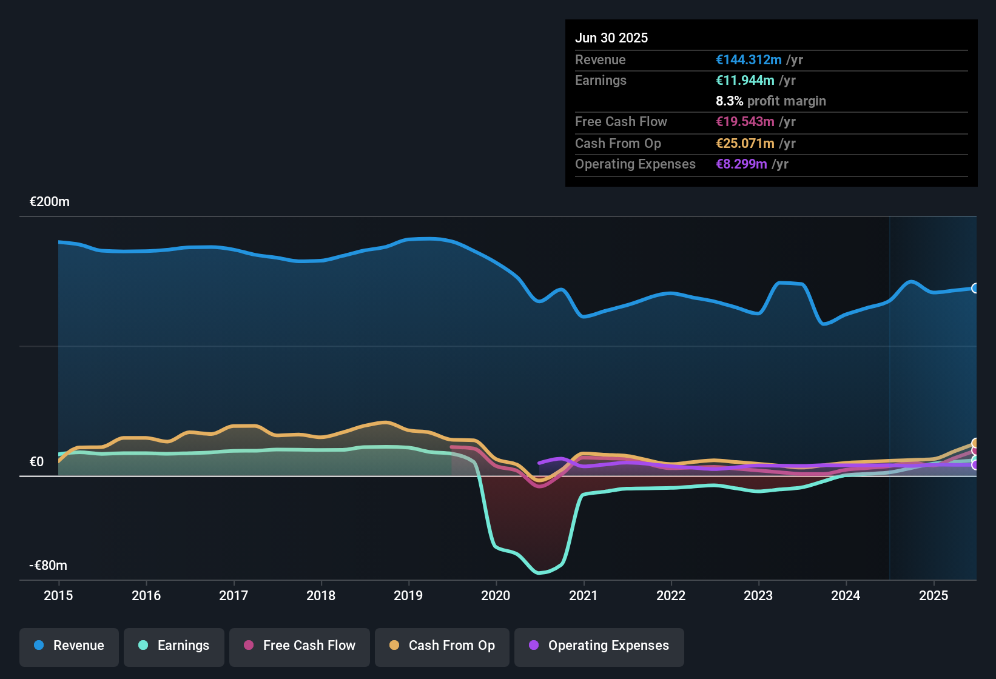This screenshot has height=679, width=996.
Task: Click the teal Earnings legend dot
Action: 143,646
